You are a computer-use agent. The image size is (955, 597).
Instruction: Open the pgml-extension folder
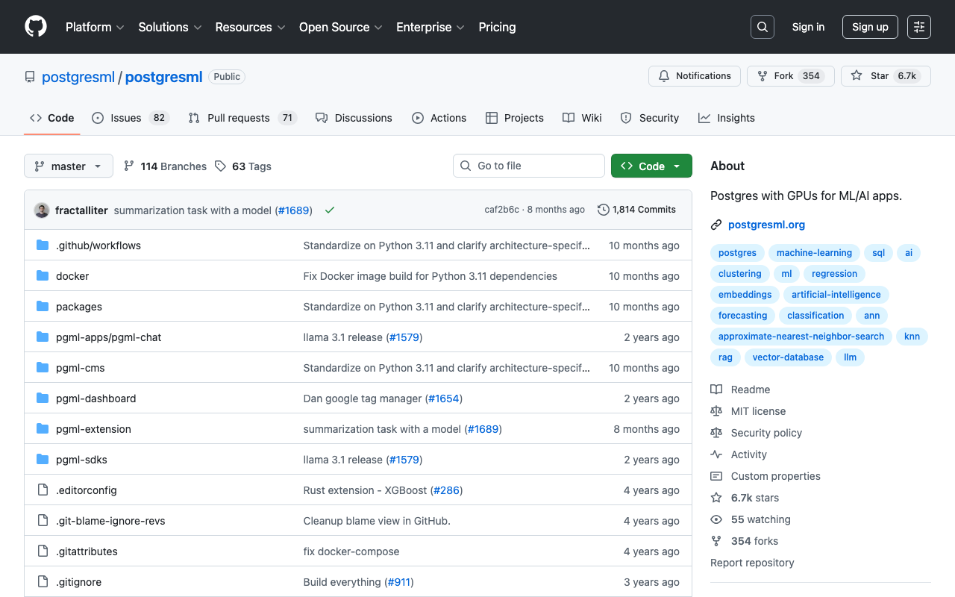click(x=93, y=429)
